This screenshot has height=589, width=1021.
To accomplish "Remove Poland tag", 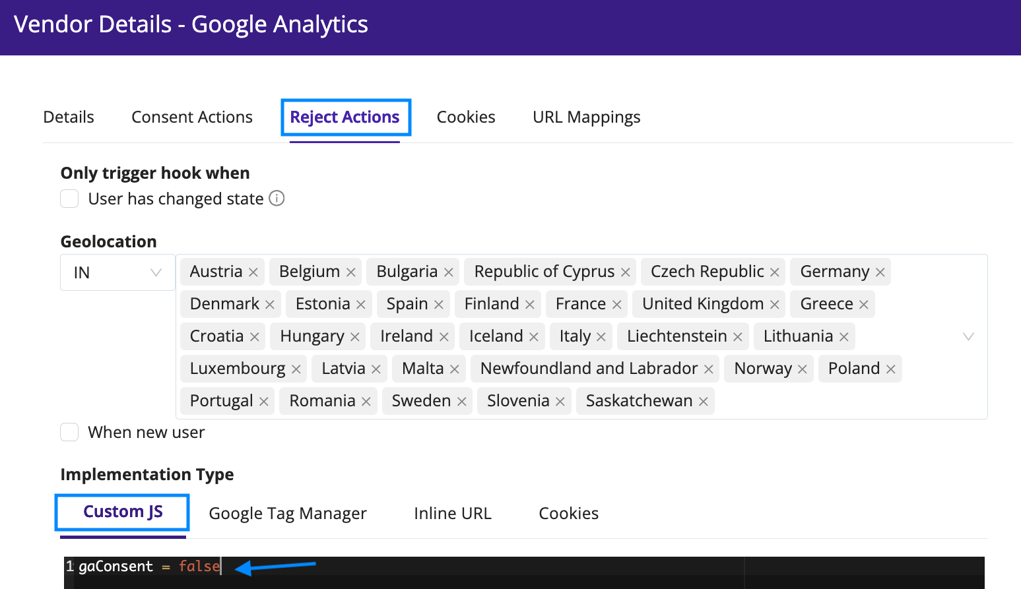I will (x=891, y=369).
